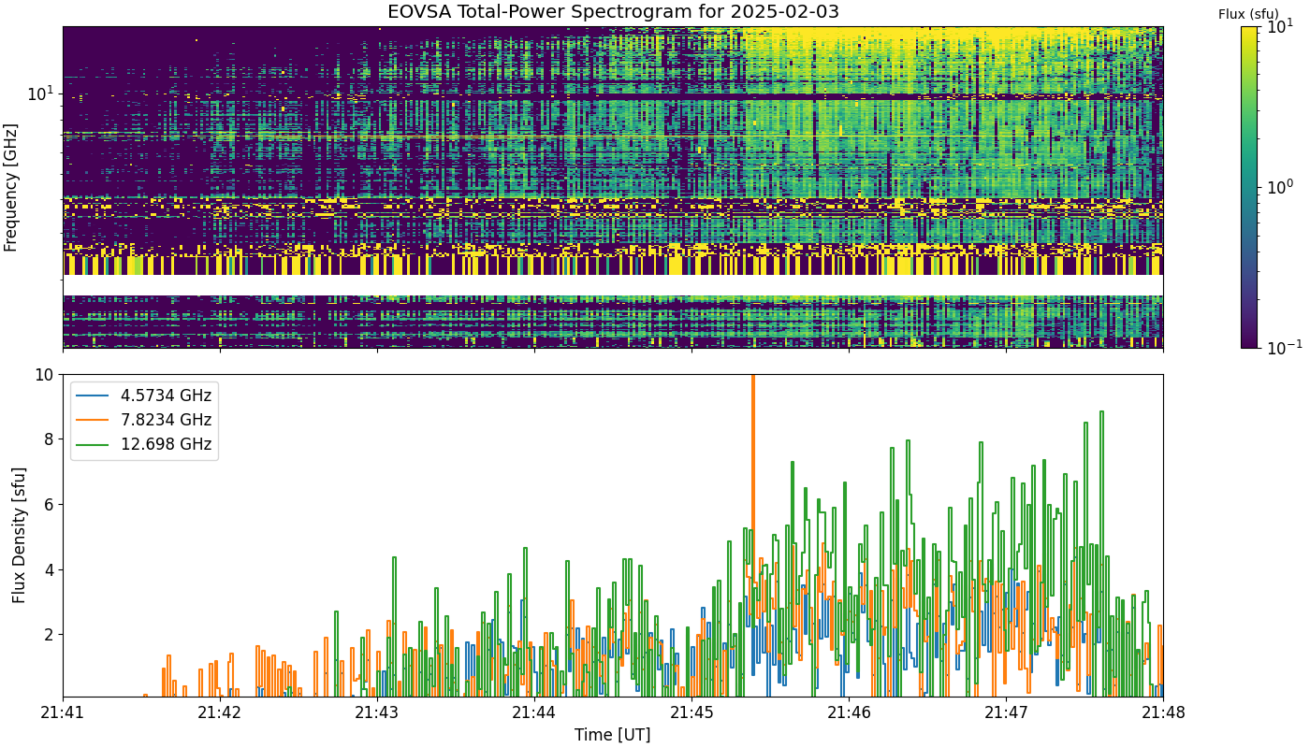Click the 10⁻¹ colorbar bottom tick label
1310x748 pixels.
tap(1283, 347)
